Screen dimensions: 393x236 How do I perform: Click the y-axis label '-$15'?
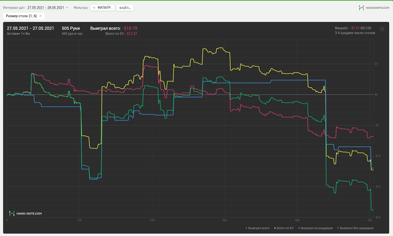tap(377, 187)
